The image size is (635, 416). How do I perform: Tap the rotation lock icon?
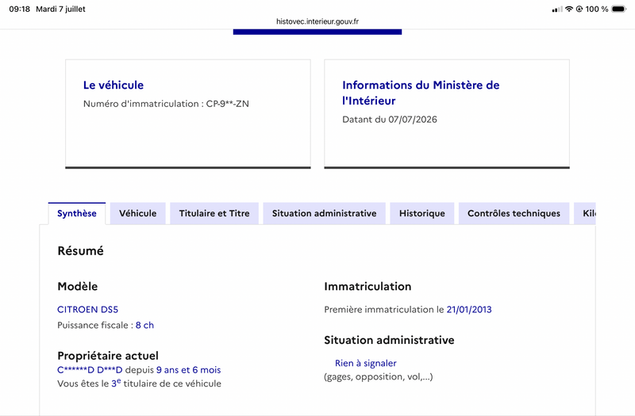(x=579, y=9)
